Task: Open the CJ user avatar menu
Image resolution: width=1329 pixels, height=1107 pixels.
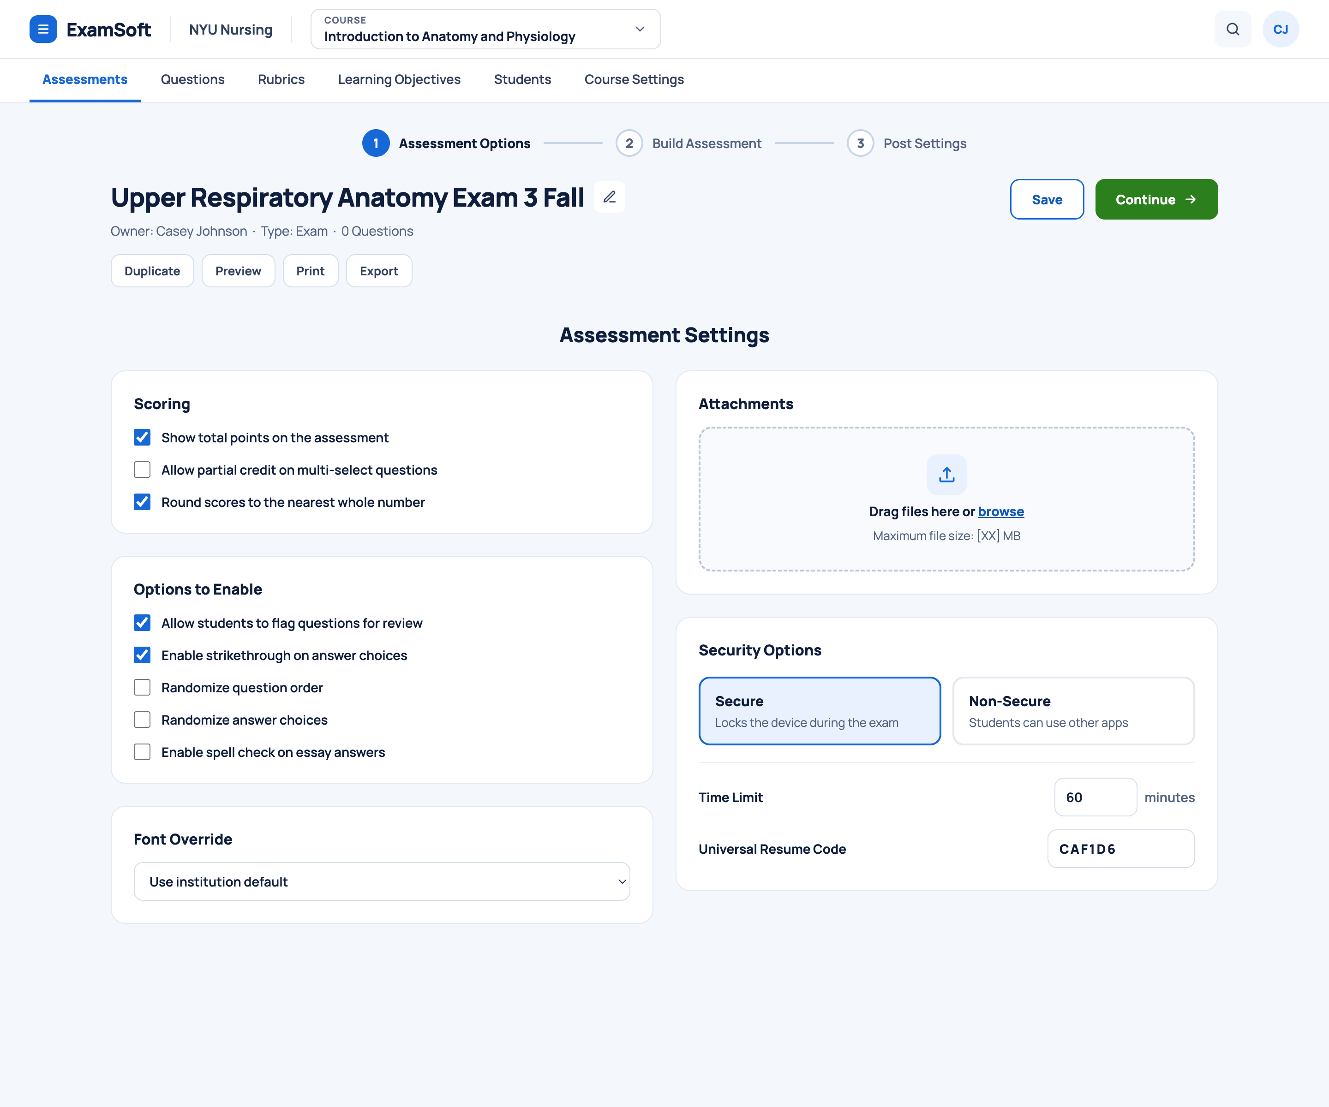Action: [1280, 29]
